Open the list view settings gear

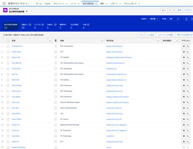(164, 10)
